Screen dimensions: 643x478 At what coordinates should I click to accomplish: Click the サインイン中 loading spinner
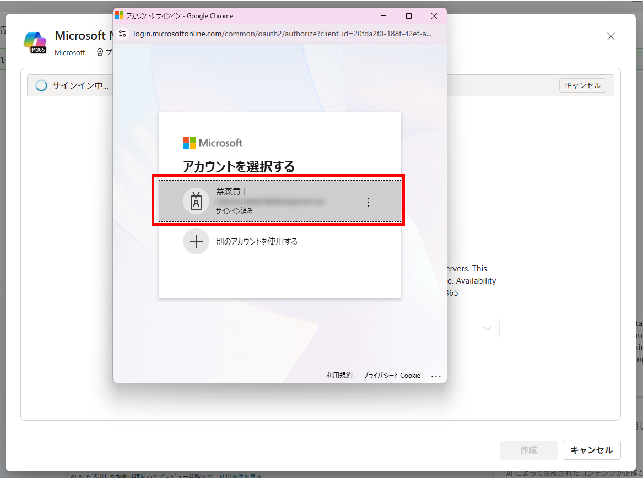[41, 85]
